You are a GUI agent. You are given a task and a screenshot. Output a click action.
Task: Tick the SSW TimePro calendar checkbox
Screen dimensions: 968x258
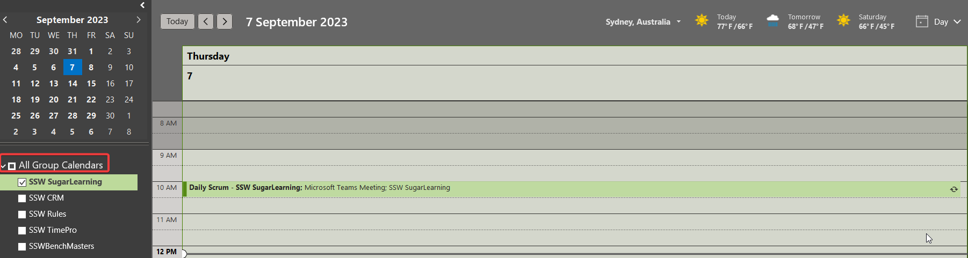click(x=22, y=231)
